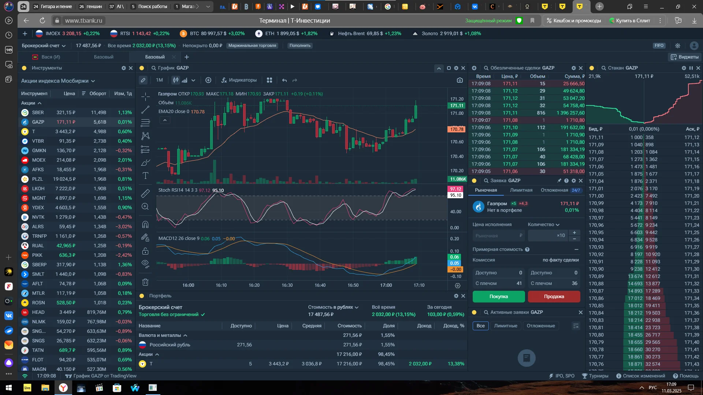The width and height of the screenshot is (703, 395).
Task: Select the ruler measure tool
Action: (x=145, y=193)
